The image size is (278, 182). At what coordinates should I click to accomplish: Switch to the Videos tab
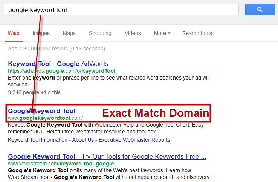pyautogui.click(x=133, y=33)
